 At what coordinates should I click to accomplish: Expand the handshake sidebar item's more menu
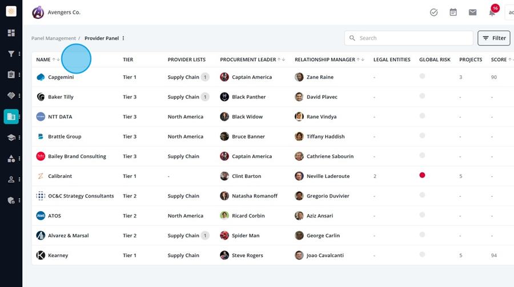(19, 96)
